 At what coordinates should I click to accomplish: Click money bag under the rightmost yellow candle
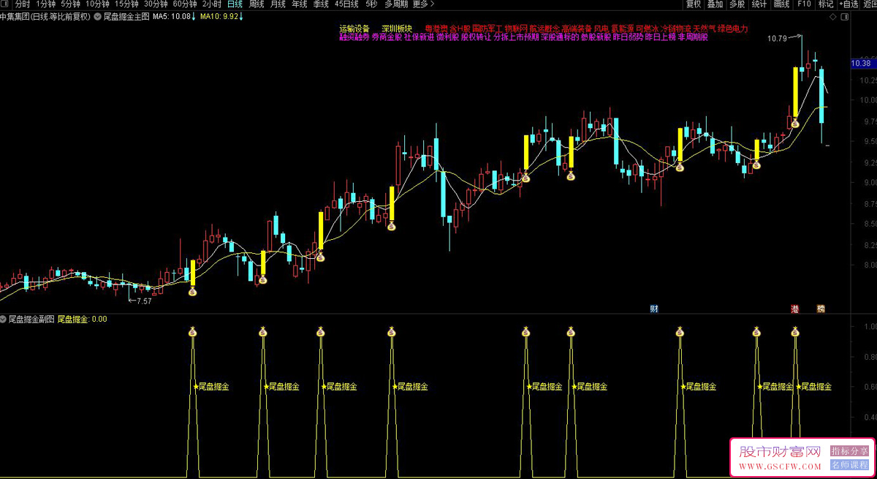tap(795, 123)
